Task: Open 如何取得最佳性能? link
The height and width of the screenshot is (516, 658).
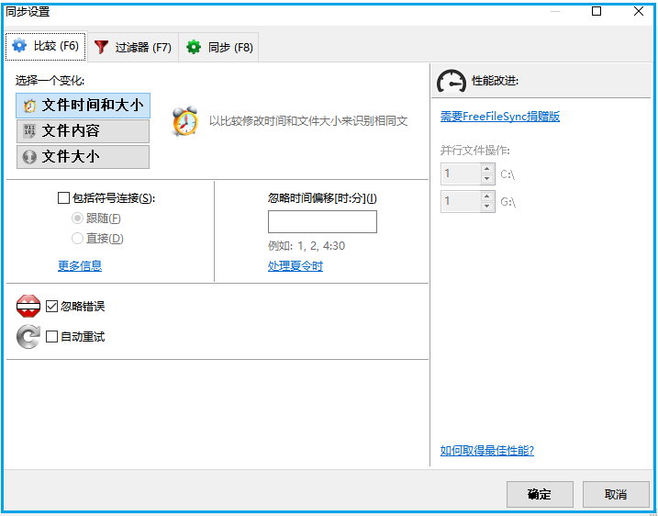Action: click(486, 451)
